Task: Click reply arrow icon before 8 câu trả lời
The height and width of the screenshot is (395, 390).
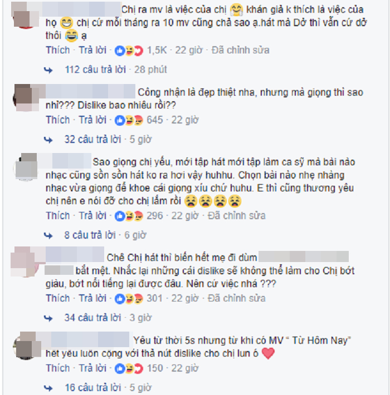Action: point(48,235)
